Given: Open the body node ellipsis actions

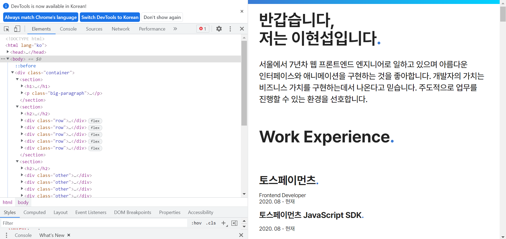Looking at the screenshot, I should click(3, 59).
